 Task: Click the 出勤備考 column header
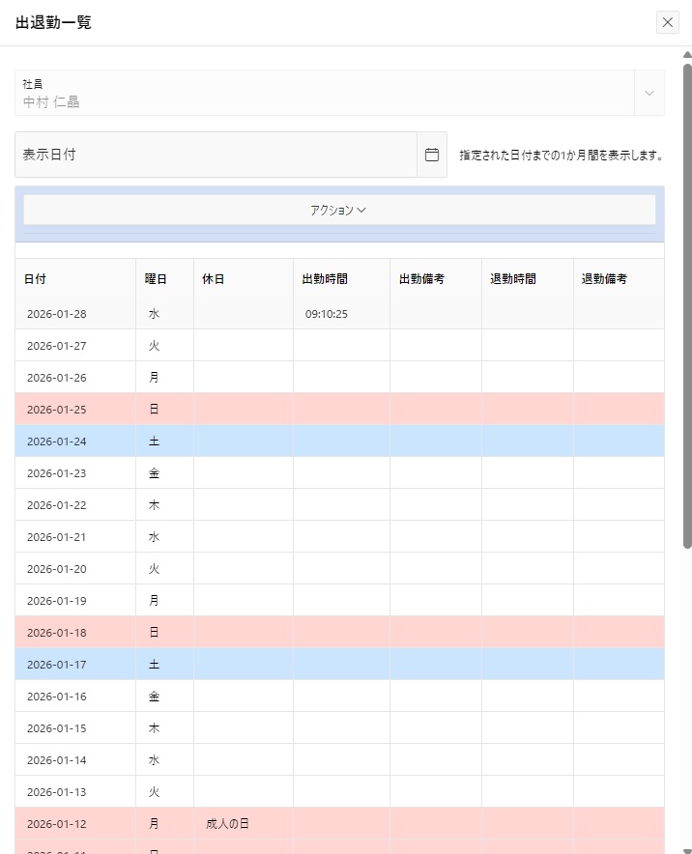pyautogui.click(x=421, y=279)
